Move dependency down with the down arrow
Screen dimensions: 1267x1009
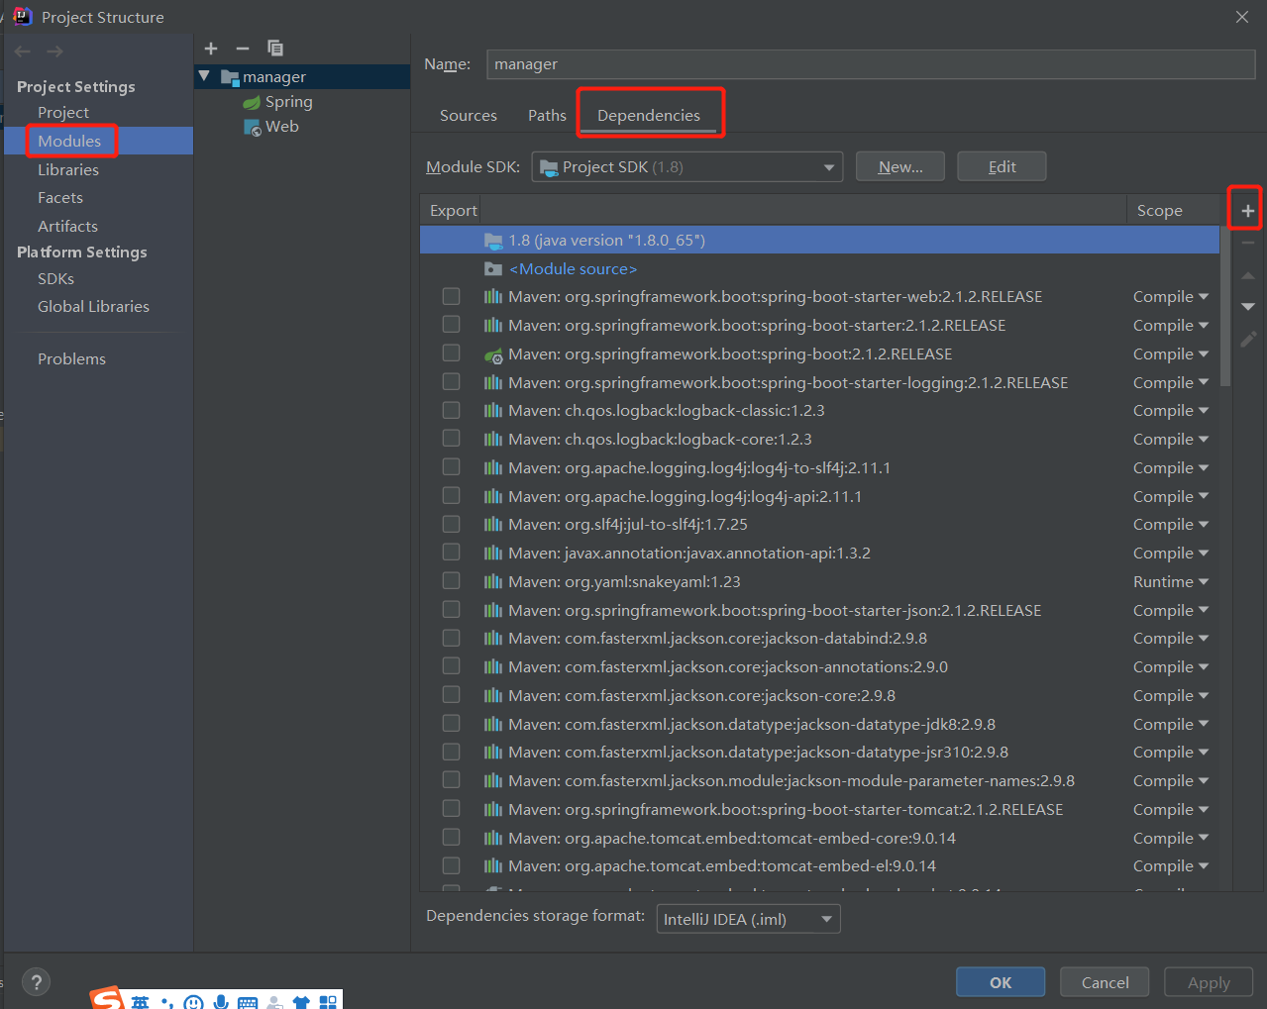click(1248, 307)
